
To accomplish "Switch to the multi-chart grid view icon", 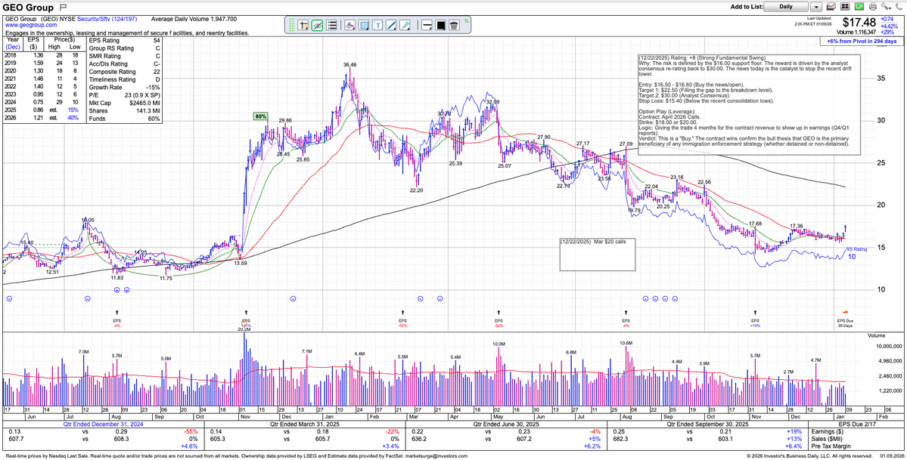I will tap(844, 6).
